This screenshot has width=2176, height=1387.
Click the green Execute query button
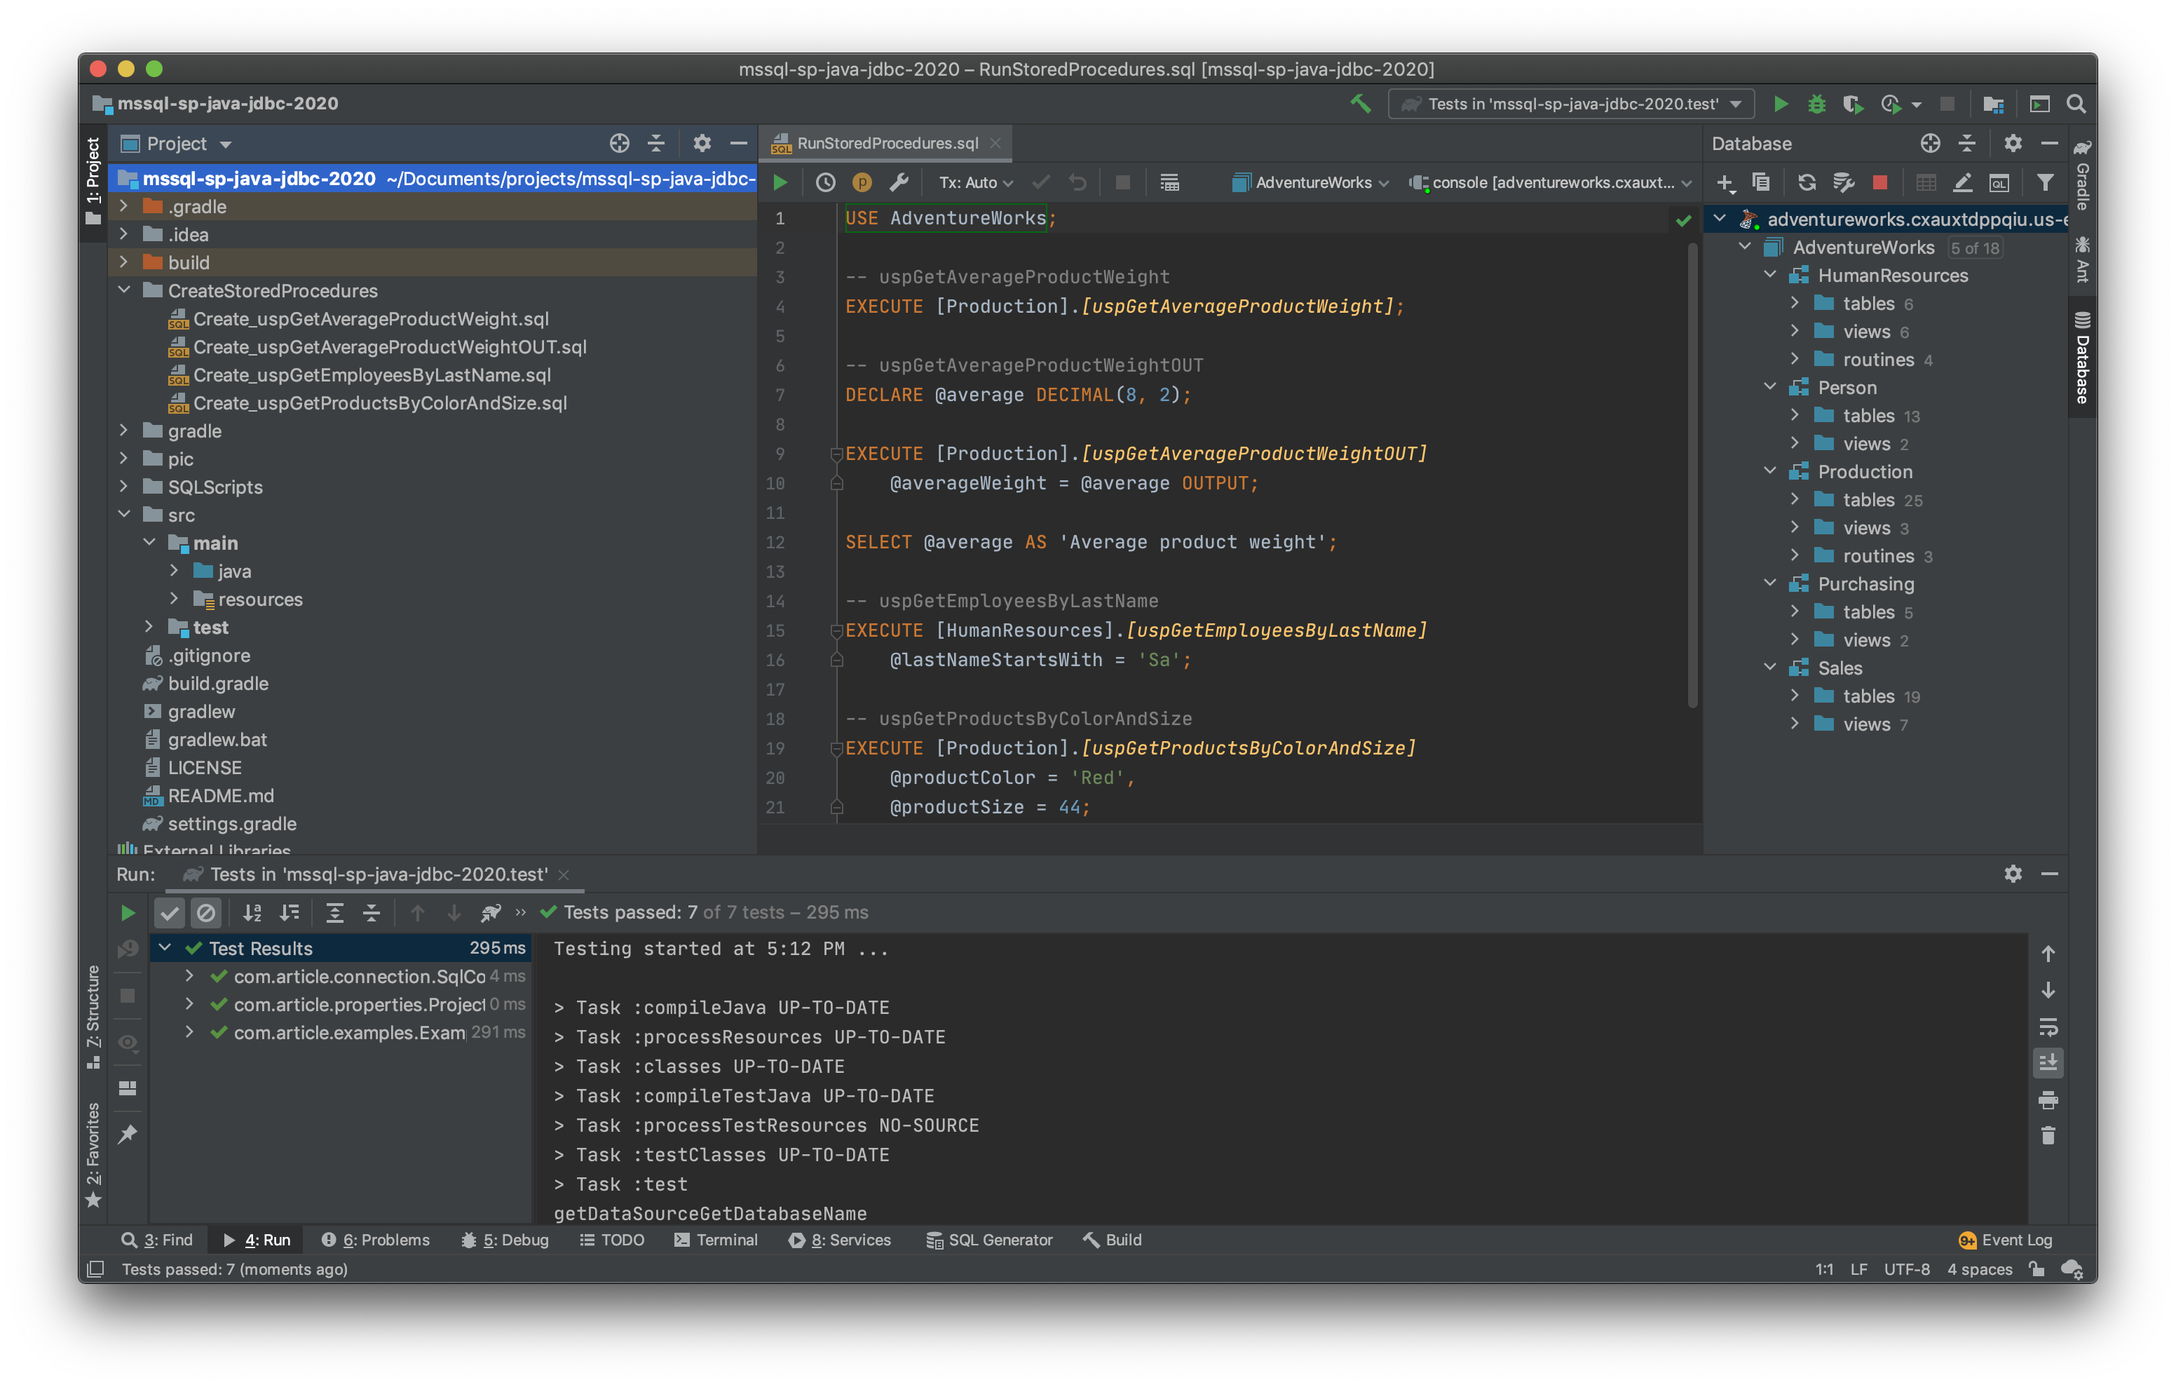(780, 182)
